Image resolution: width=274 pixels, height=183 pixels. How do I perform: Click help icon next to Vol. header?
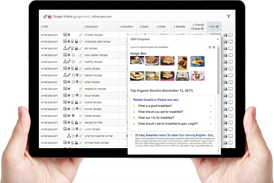coord(217,27)
